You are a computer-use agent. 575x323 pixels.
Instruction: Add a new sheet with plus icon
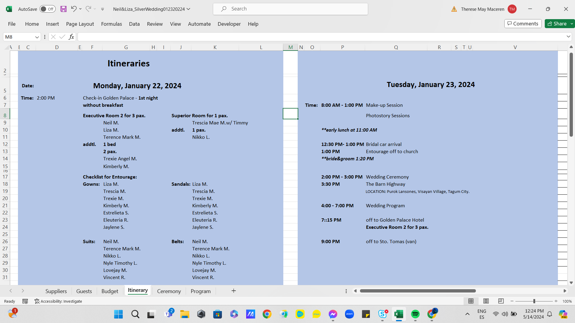point(234,291)
